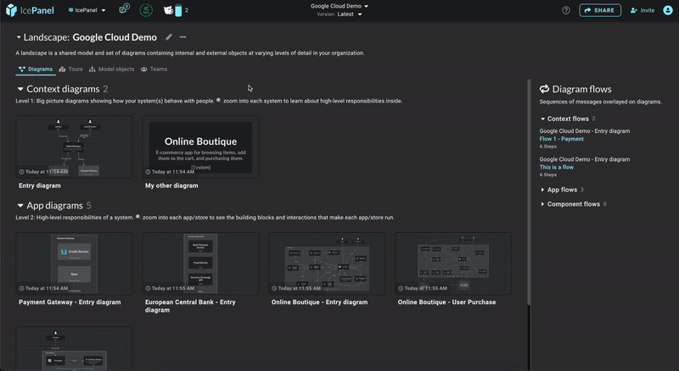Edit landscape name with pencil icon
This screenshot has width=679, height=371.
[168, 37]
